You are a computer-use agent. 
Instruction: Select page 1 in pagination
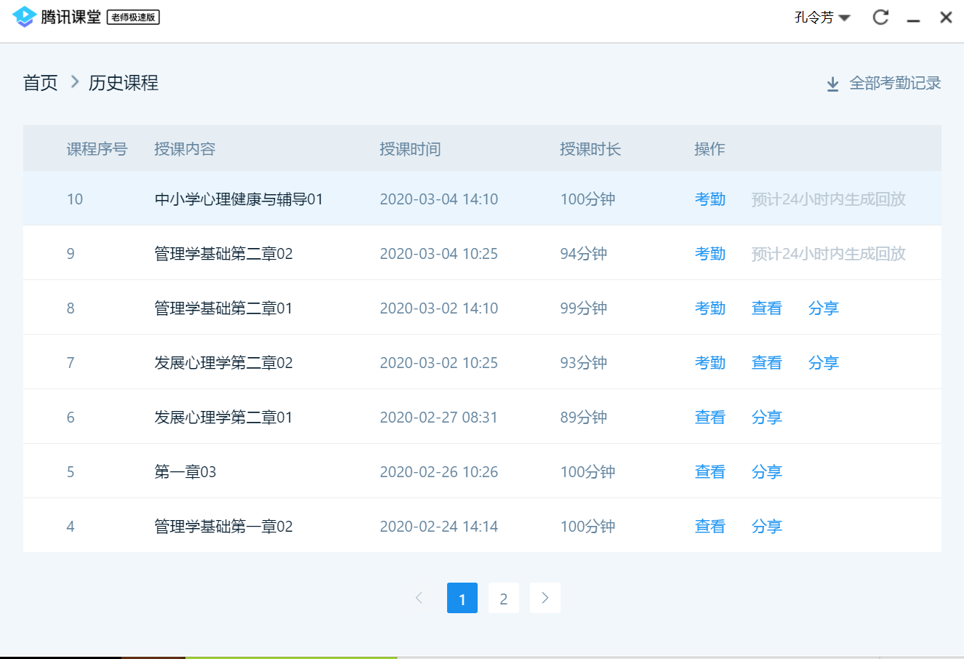point(462,599)
